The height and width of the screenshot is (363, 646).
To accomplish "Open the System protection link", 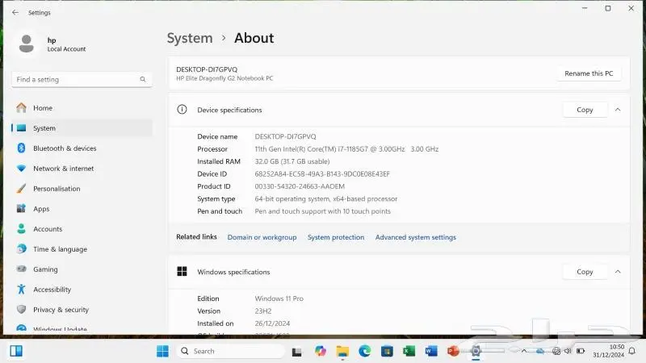I will pyautogui.click(x=336, y=237).
